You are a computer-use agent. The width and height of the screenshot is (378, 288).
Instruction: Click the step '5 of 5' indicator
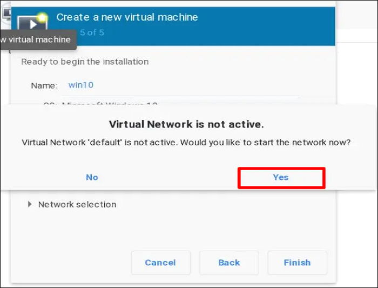click(92, 32)
